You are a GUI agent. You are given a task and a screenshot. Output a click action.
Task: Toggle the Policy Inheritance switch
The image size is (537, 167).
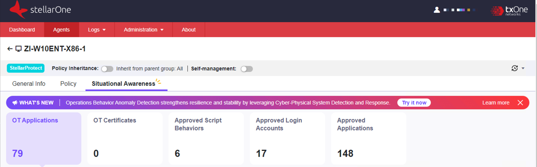coord(107,69)
